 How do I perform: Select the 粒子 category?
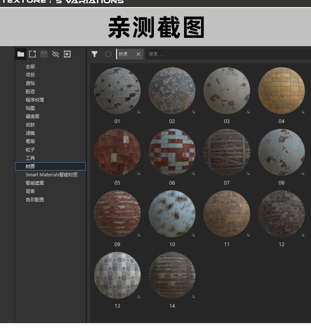point(30,150)
